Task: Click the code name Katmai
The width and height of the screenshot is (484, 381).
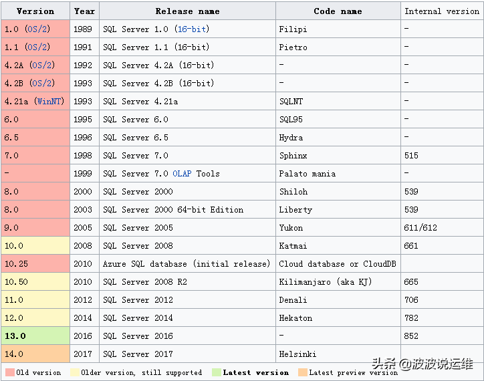Action: click(x=293, y=246)
